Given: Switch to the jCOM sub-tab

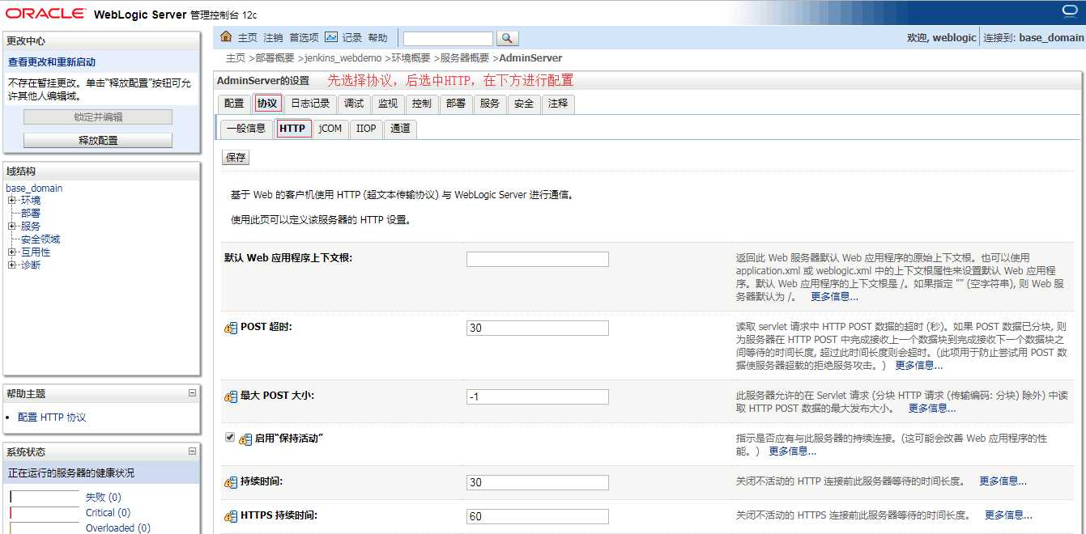Looking at the screenshot, I should click(x=330, y=129).
